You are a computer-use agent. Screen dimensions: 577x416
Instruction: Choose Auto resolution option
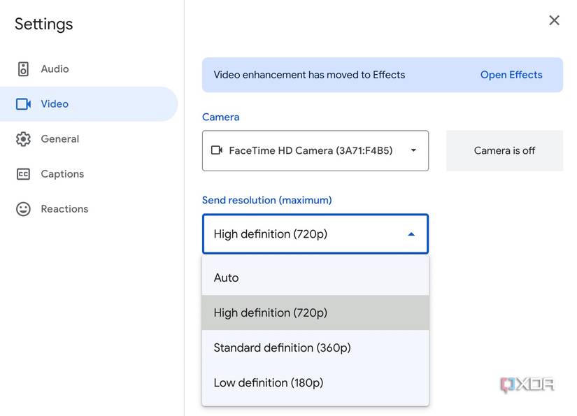click(315, 278)
